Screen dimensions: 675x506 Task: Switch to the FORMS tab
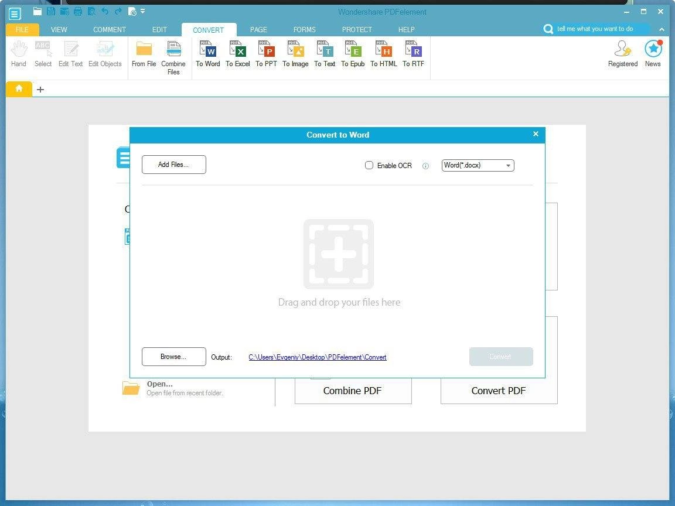click(x=304, y=30)
